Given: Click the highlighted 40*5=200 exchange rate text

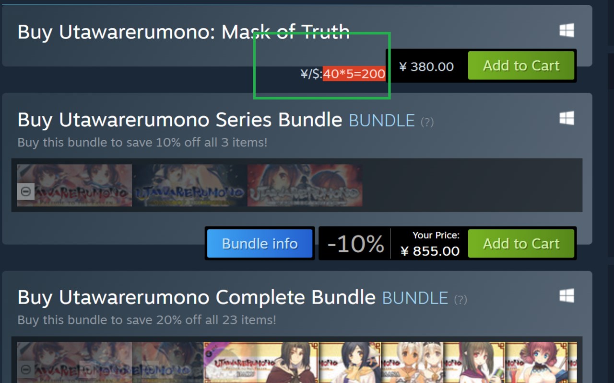Looking at the screenshot, I should (x=354, y=74).
